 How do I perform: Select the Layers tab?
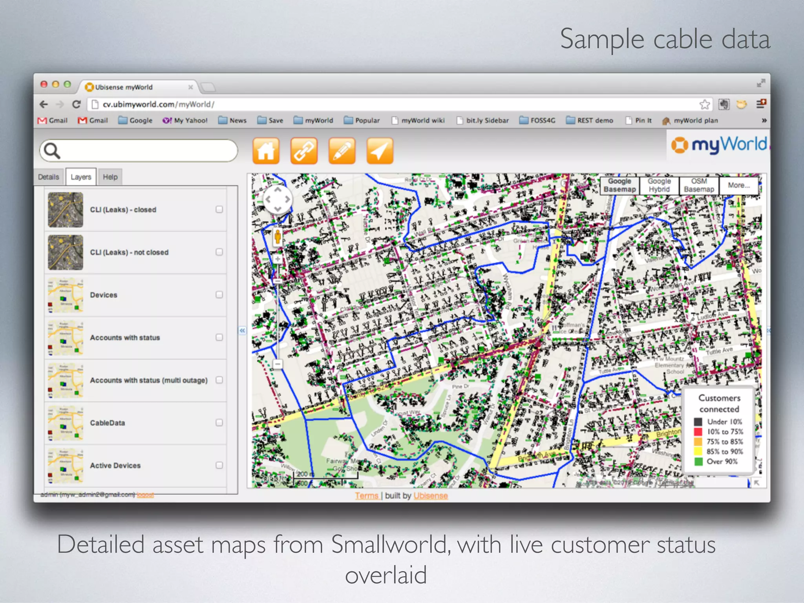pos(81,177)
